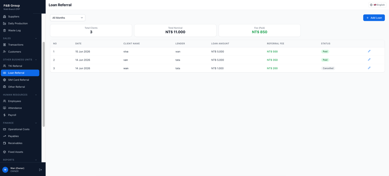Open the Suppliers menu item
389x176 pixels.
pyautogui.click(x=20, y=17)
